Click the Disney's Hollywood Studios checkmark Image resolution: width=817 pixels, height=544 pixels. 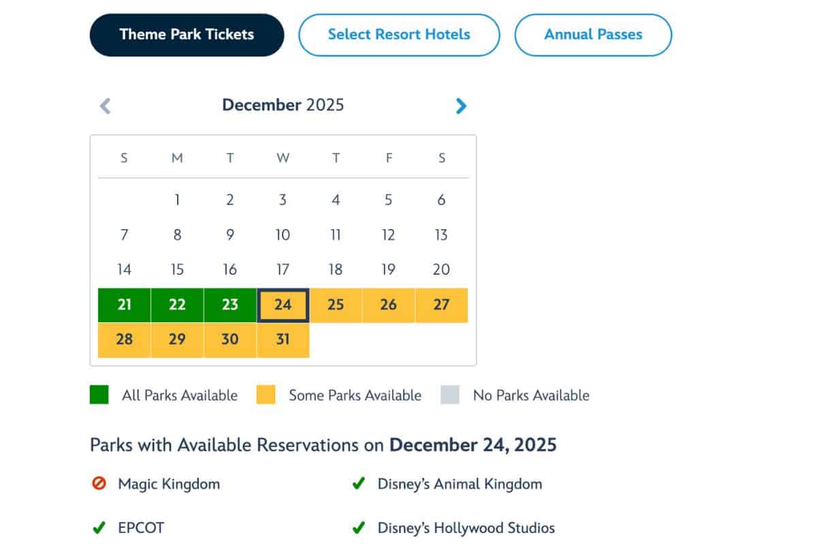pyautogui.click(x=359, y=527)
